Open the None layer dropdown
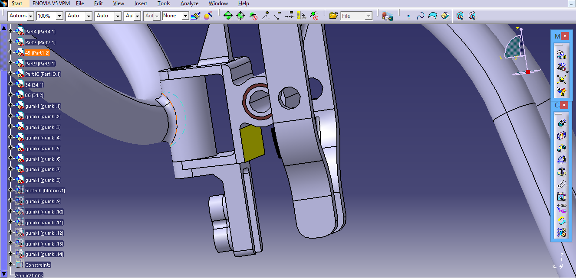This screenshot has height=278, width=576. pos(186,16)
